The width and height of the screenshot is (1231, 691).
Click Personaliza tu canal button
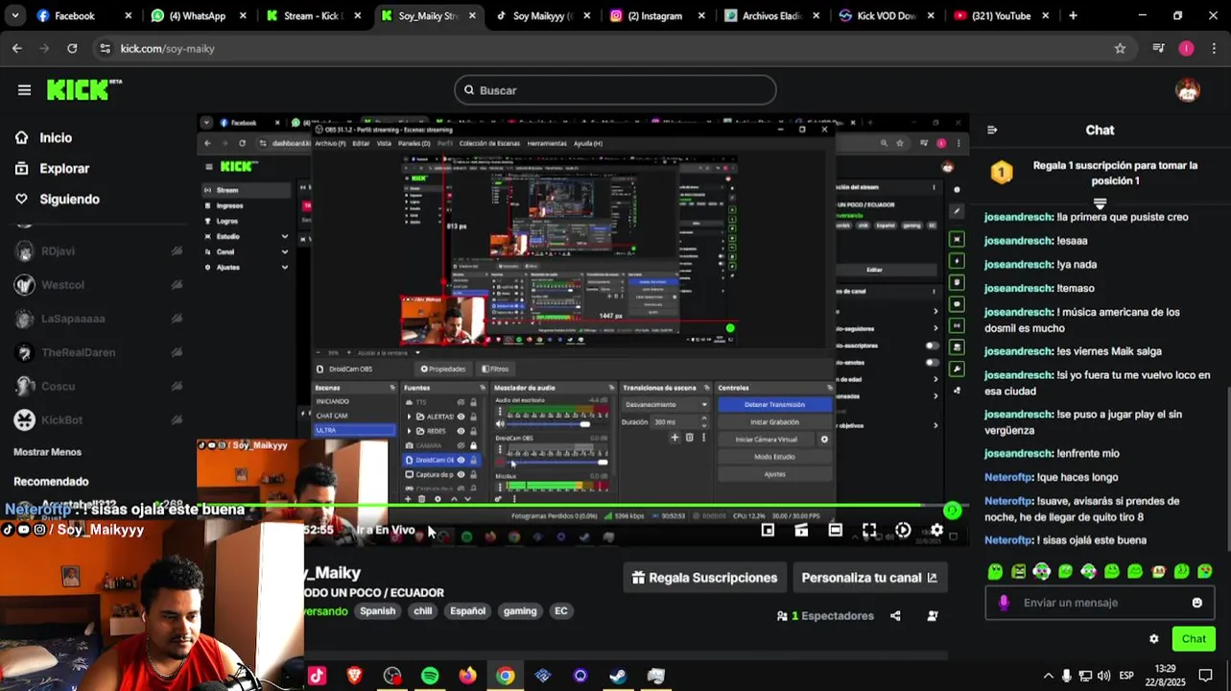[x=869, y=578]
